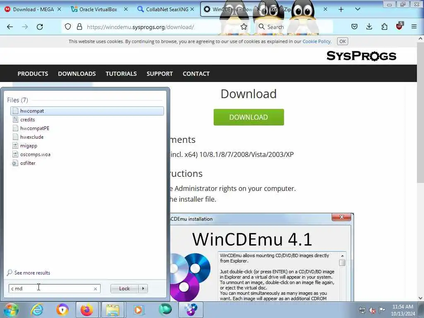424x318 pixels.
Task: Switch to the Download - MEGA tab
Action: pos(33,9)
